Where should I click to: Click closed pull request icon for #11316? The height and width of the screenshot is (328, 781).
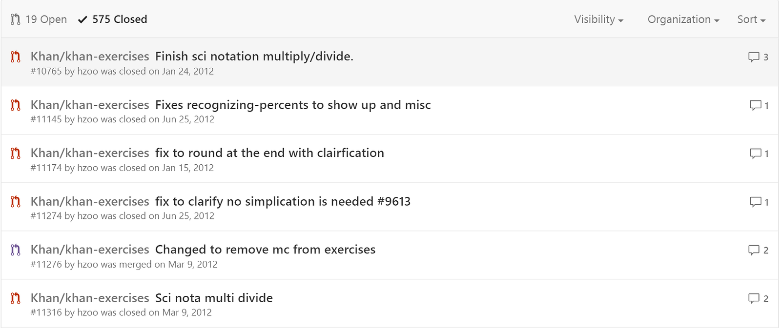click(x=16, y=298)
